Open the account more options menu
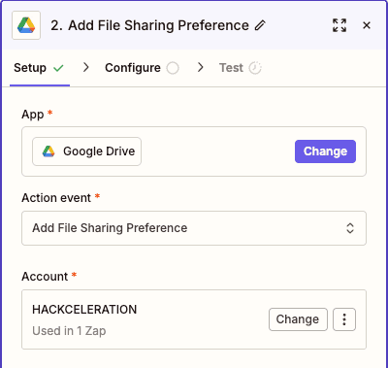This screenshot has width=388, height=368. 344,319
